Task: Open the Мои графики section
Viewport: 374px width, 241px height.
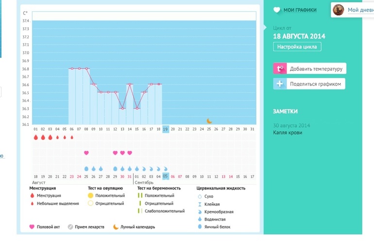Action: pyautogui.click(x=300, y=10)
